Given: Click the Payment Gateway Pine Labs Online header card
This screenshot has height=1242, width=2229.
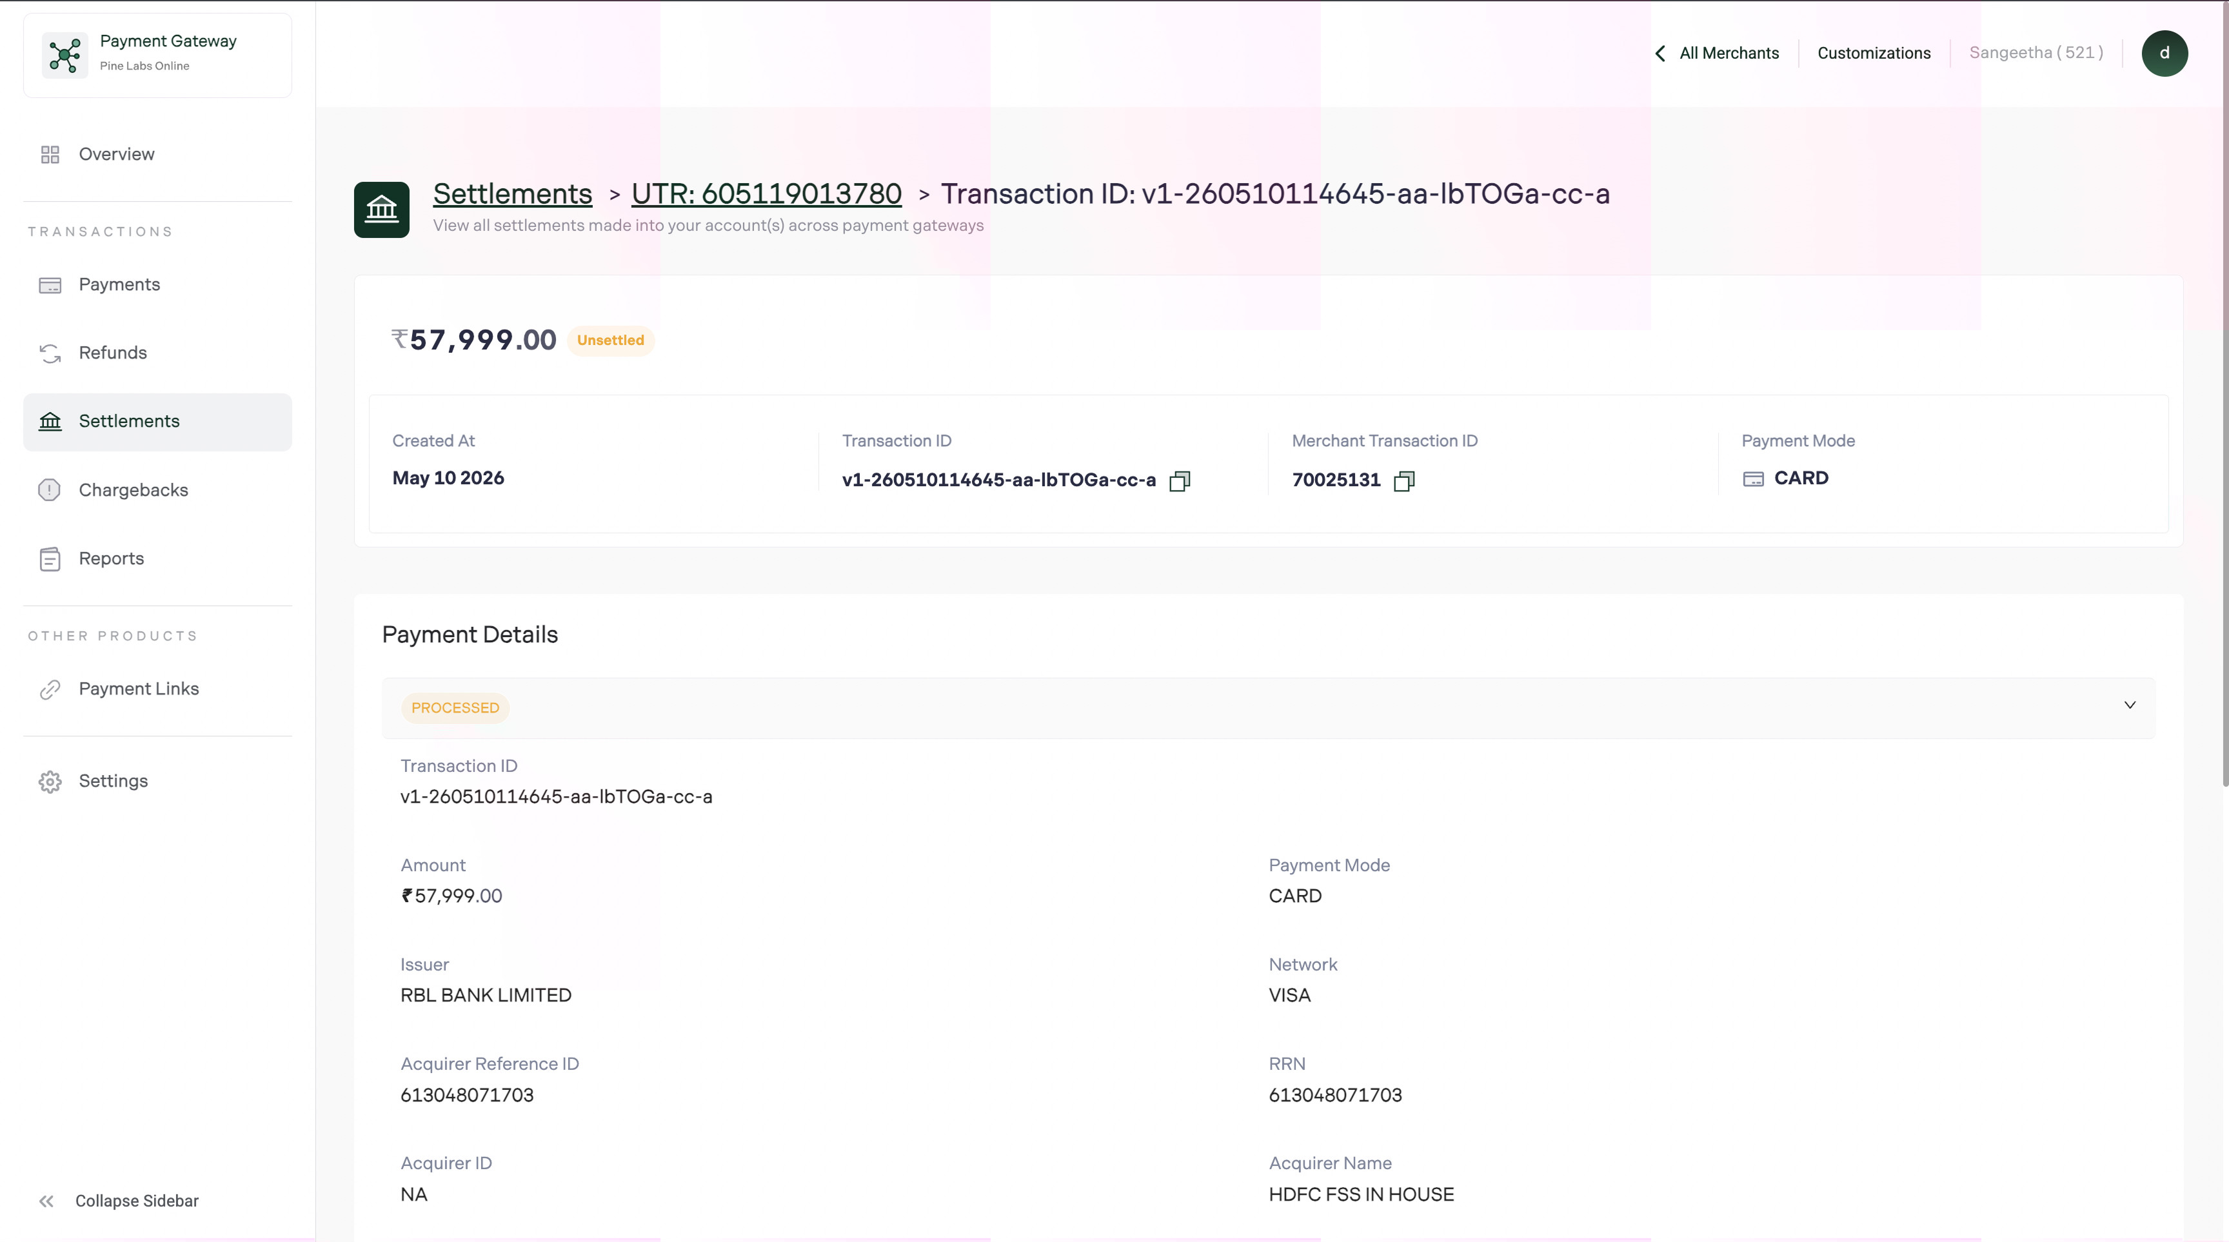Looking at the screenshot, I should click(x=157, y=55).
